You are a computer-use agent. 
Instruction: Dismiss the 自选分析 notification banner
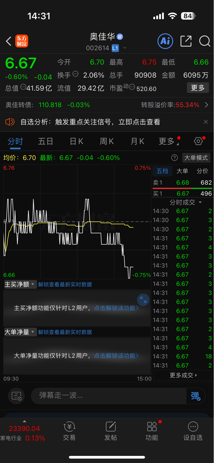tap(206, 122)
